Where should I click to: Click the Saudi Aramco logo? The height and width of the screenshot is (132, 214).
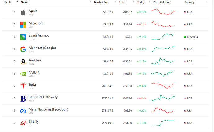(23, 37)
